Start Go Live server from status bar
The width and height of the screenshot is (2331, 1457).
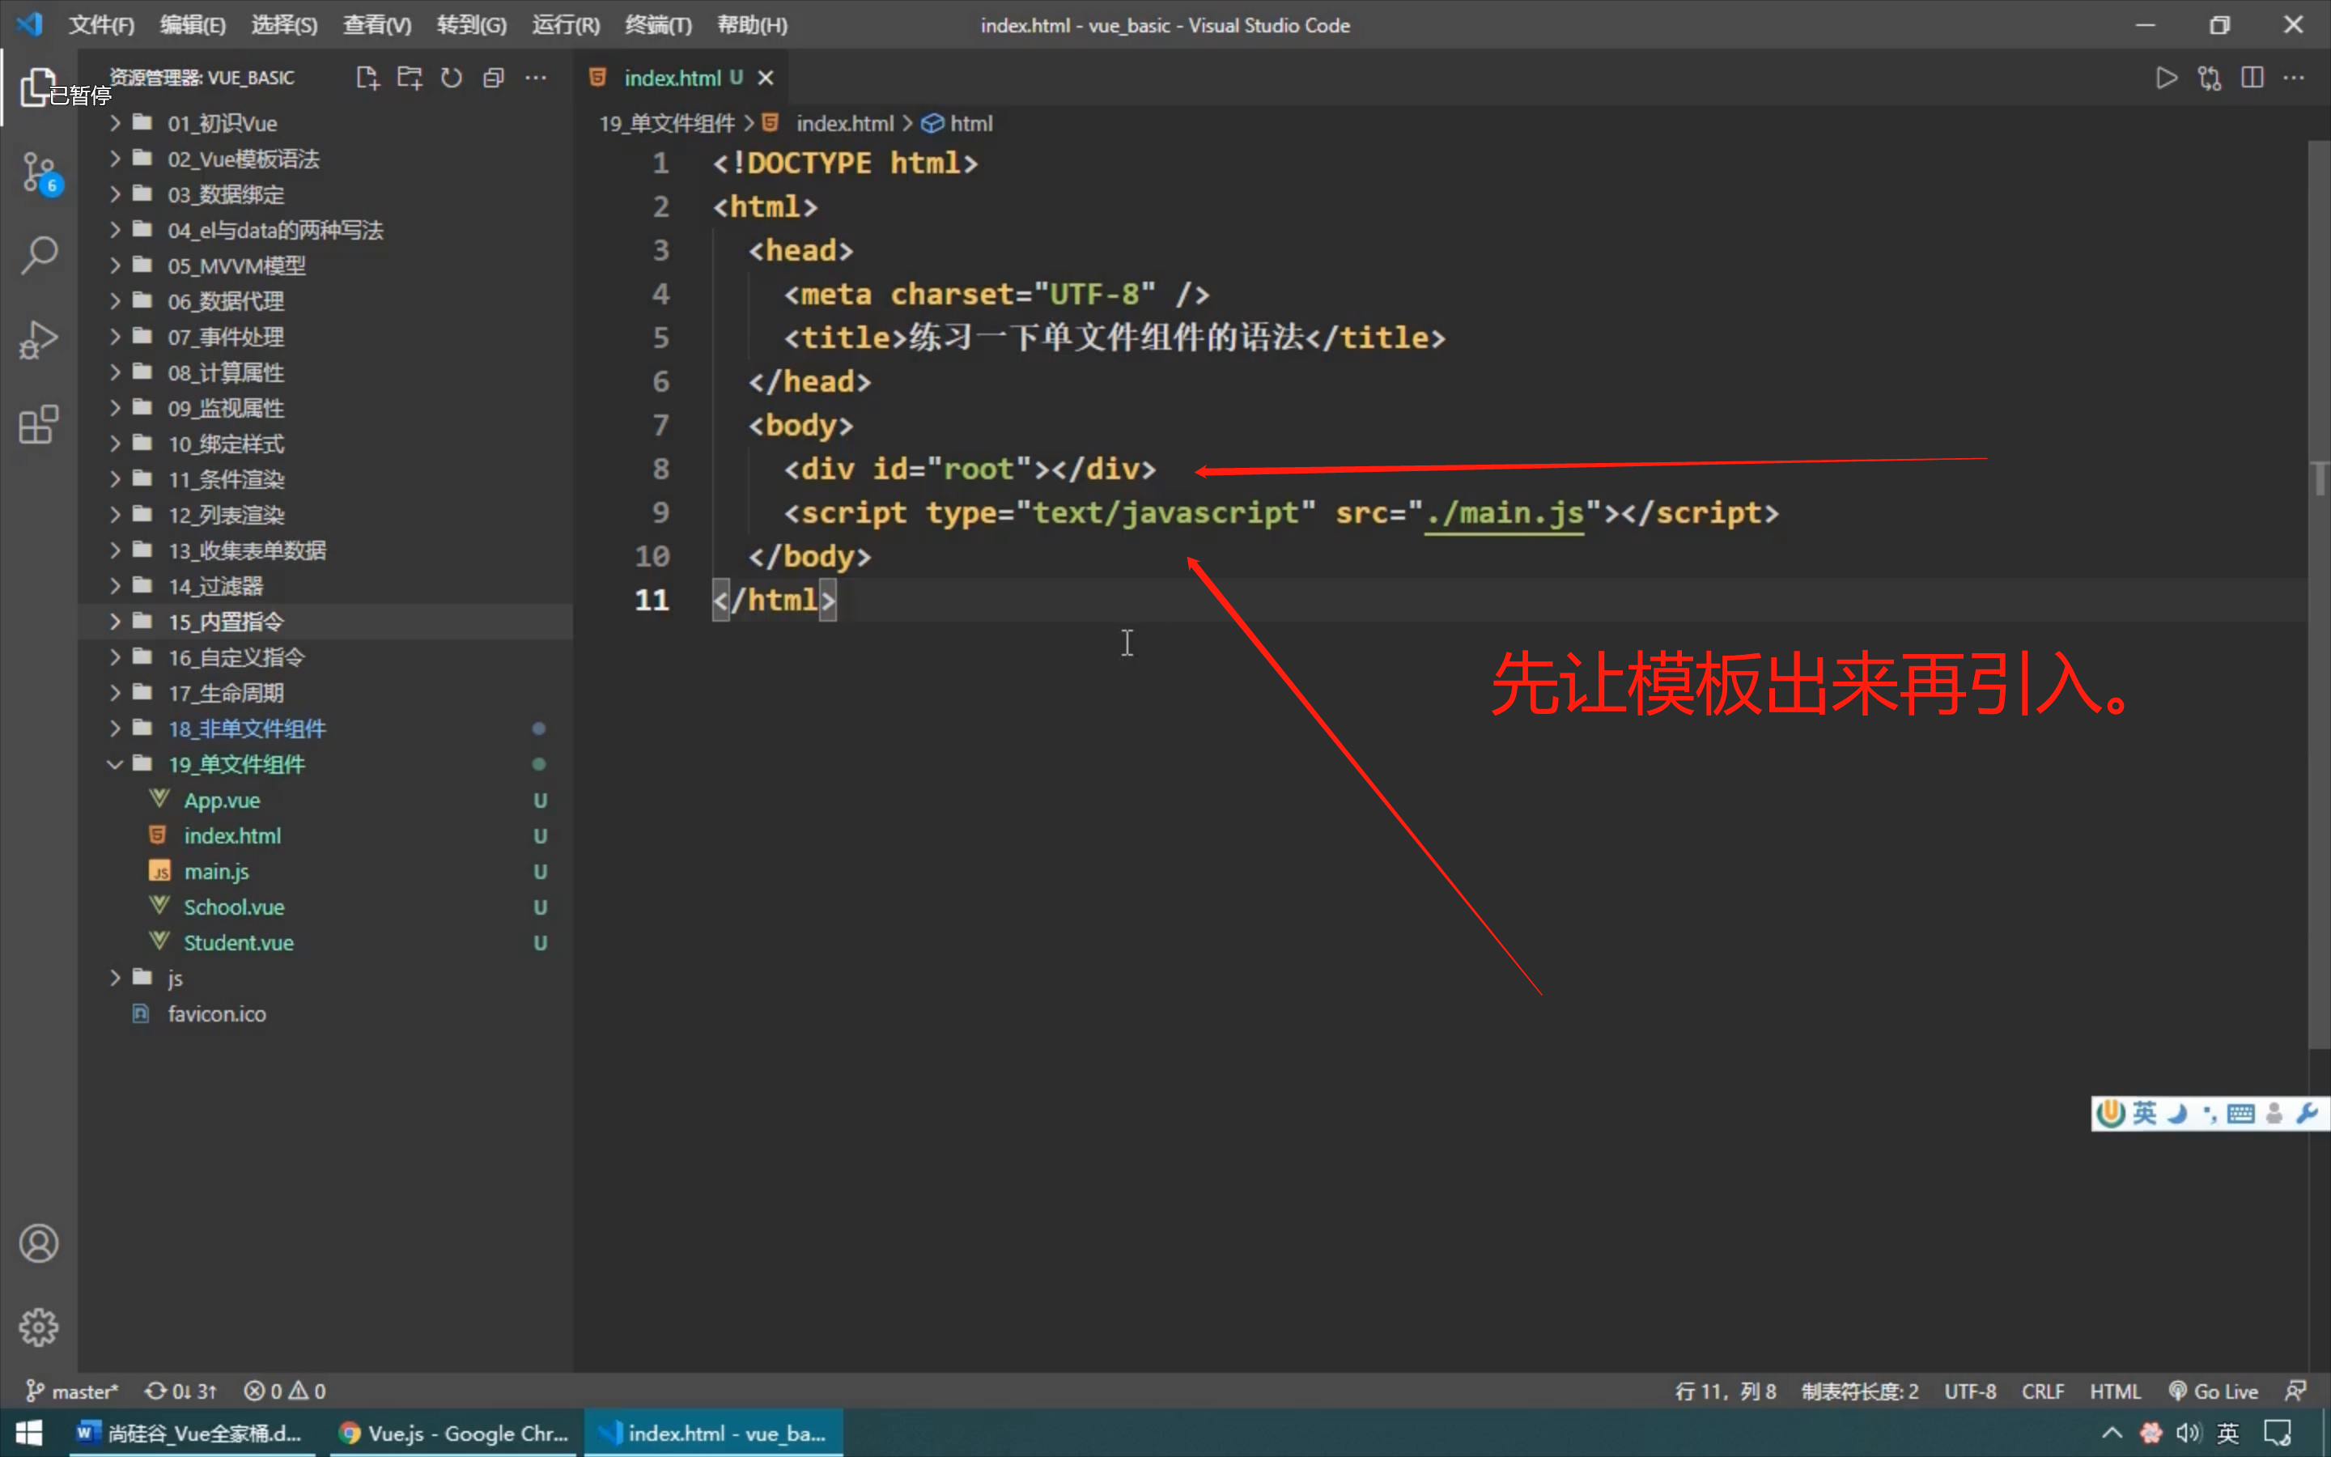pyautogui.click(x=2214, y=1391)
